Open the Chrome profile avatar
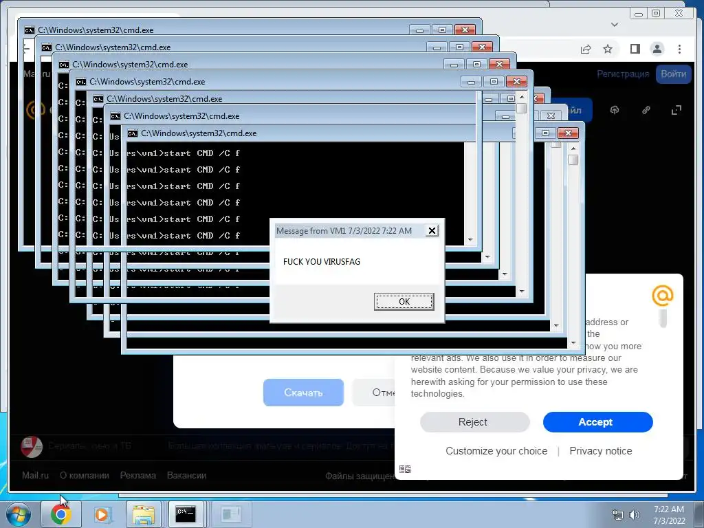The width and height of the screenshot is (704, 528). pyautogui.click(x=657, y=49)
